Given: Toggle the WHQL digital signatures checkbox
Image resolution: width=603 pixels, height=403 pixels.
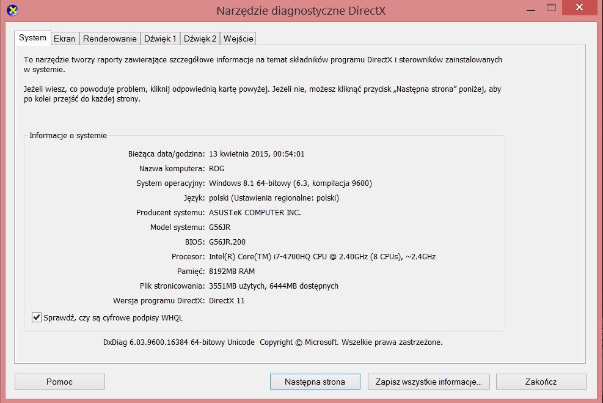Looking at the screenshot, I should pyautogui.click(x=37, y=317).
